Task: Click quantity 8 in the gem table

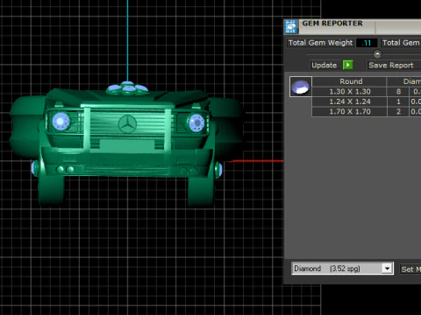Action: click(x=398, y=92)
